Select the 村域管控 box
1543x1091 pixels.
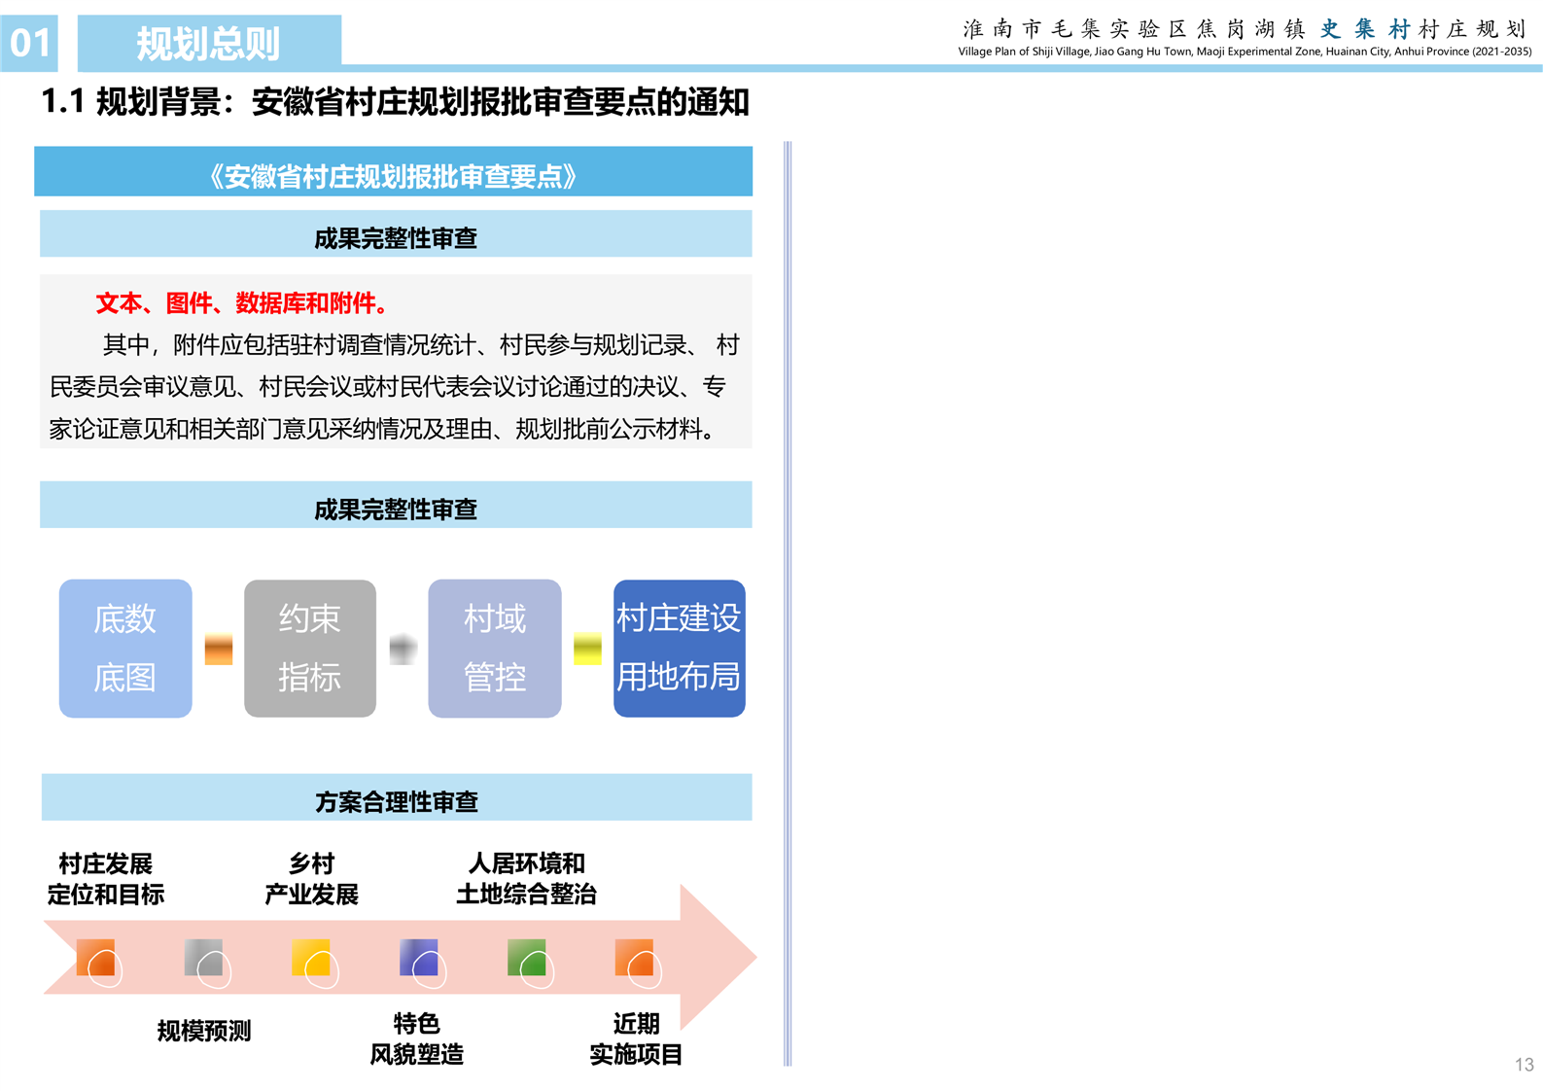point(495,649)
